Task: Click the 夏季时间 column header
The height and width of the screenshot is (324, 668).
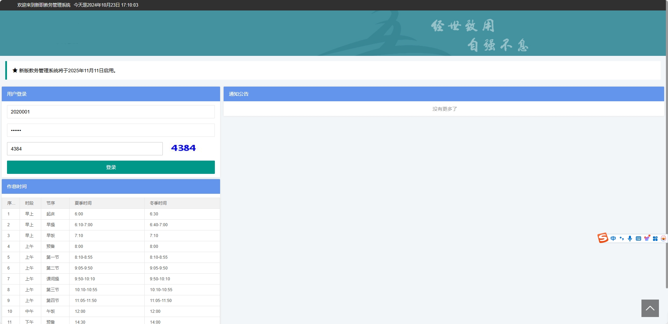Action: pyautogui.click(x=107, y=203)
